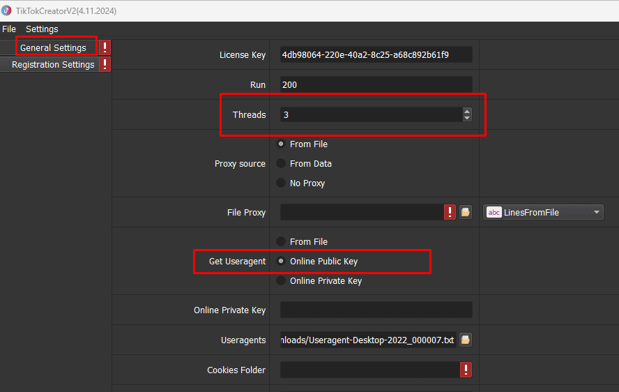This screenshot has height=392, width=619.
Task: Click the warning icon next to Registration Settings
Action: (105, 64)
